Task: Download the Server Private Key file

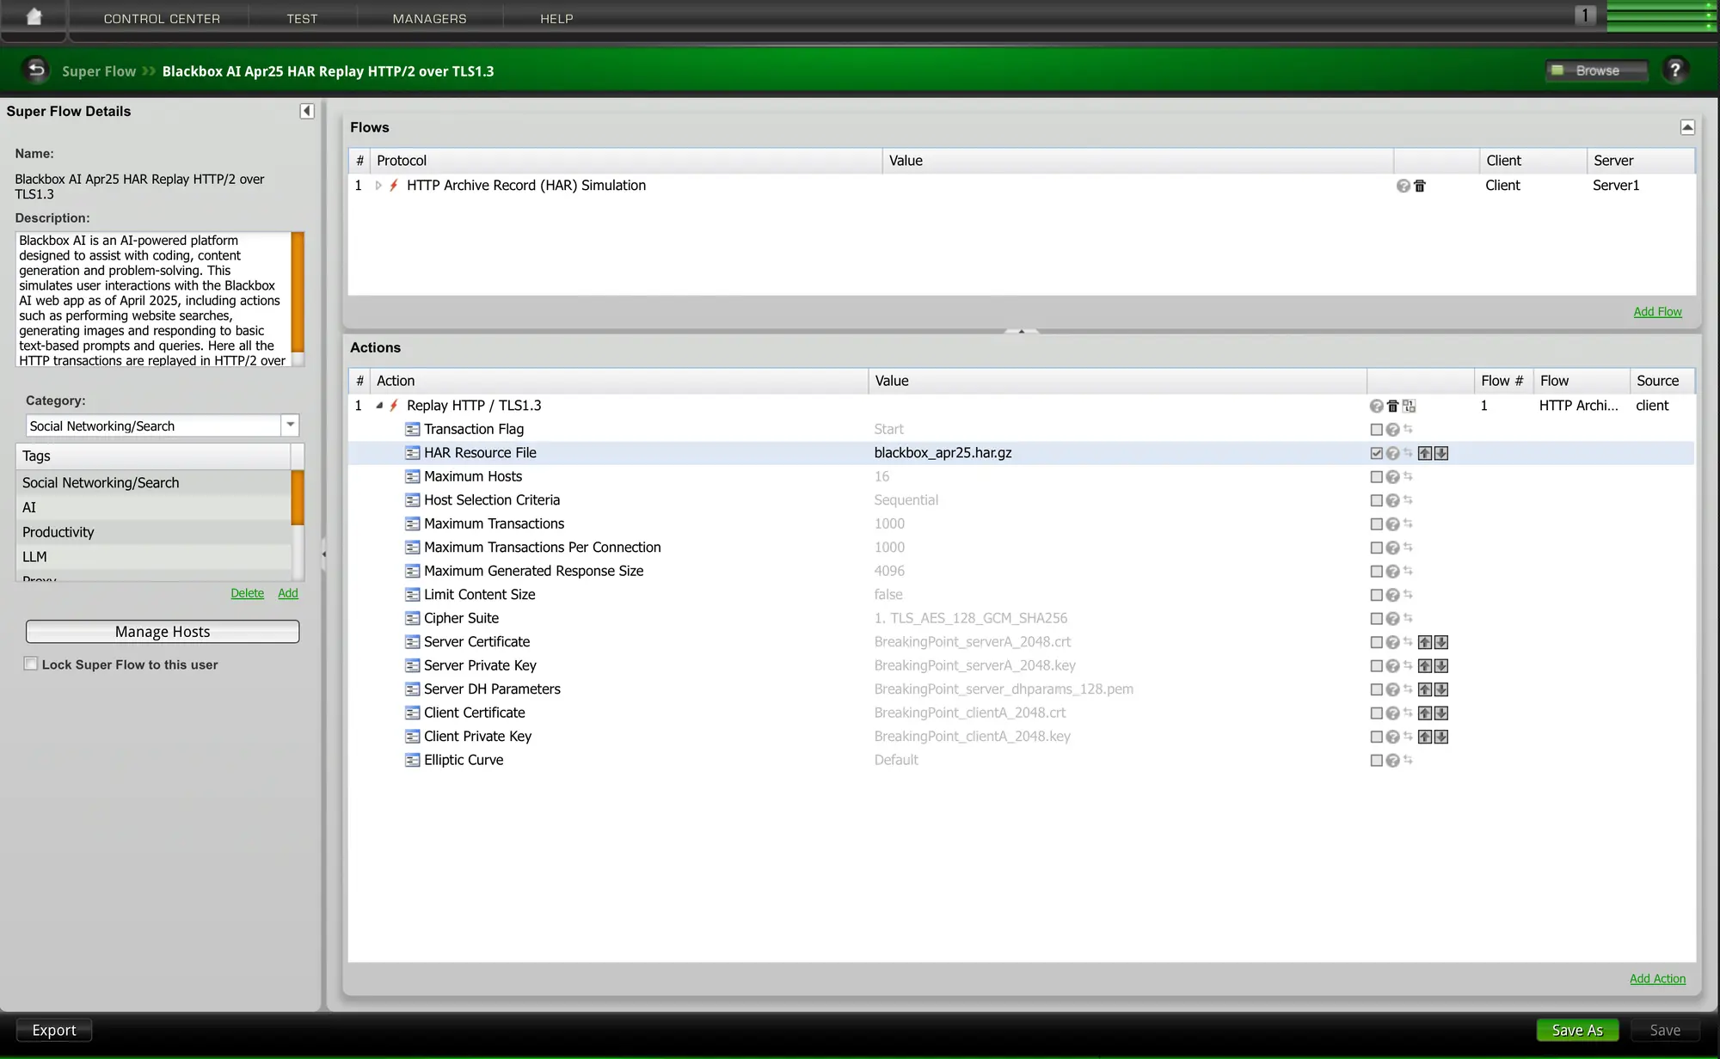Action: pyautogui.click(x=1441, y=665)
